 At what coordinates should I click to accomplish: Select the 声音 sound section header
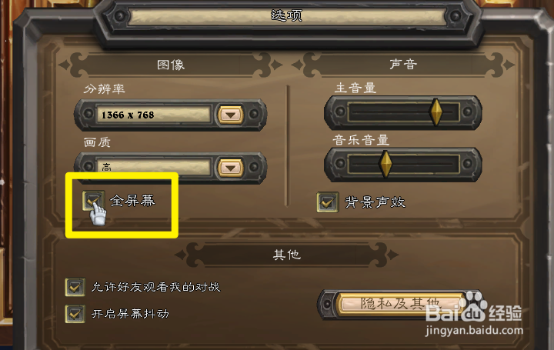[403, 65]
